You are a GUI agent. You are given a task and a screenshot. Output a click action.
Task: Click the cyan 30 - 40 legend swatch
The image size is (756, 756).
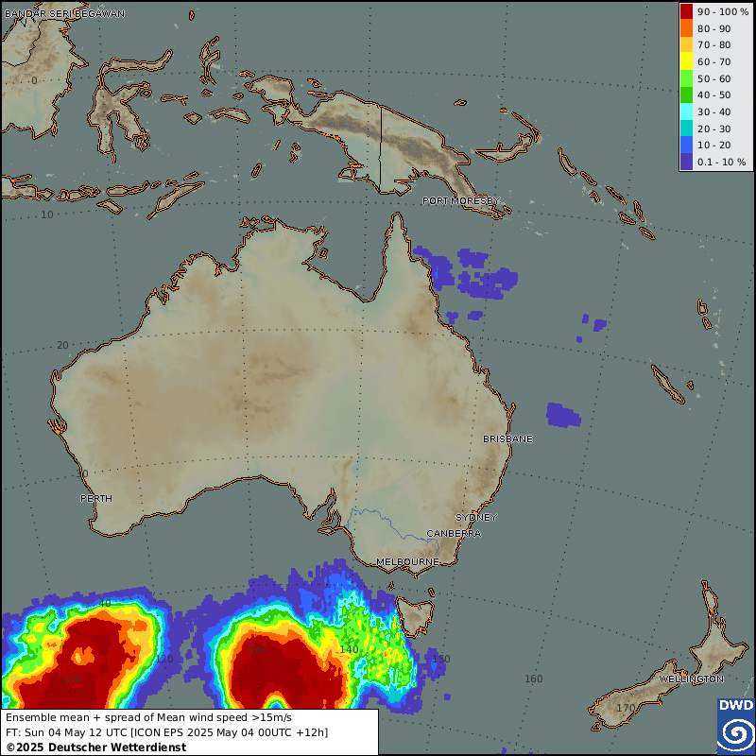(x=686, y=112)
